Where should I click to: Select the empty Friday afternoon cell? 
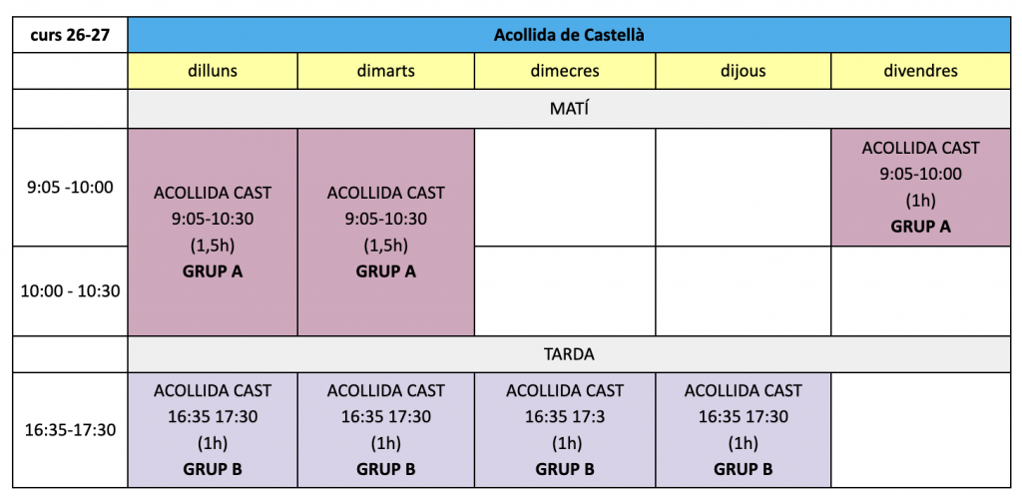coord(920,430)
